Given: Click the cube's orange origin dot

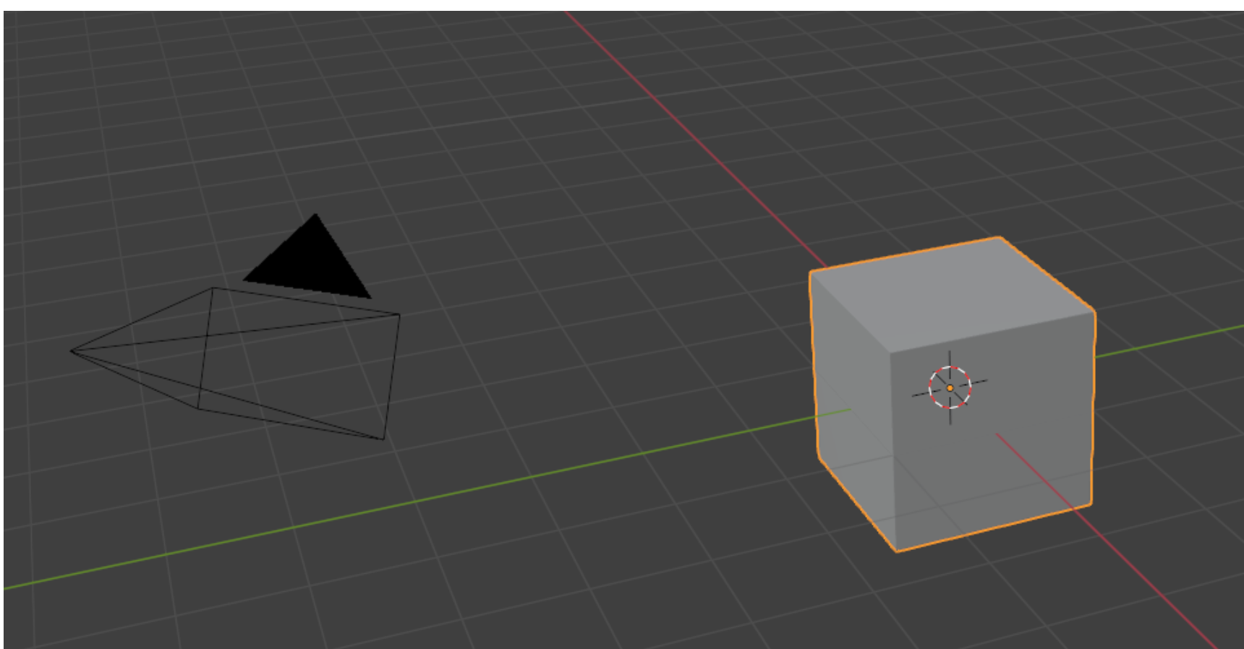Looking at the screenshot, I should pyautogui.click(x=950, y=388).
